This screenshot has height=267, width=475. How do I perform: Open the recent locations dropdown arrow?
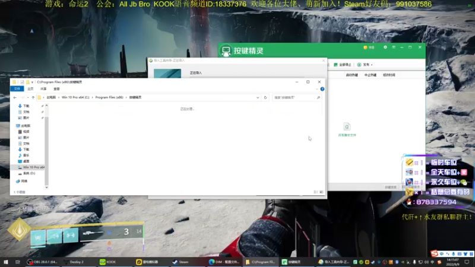(x=27, y=97)
